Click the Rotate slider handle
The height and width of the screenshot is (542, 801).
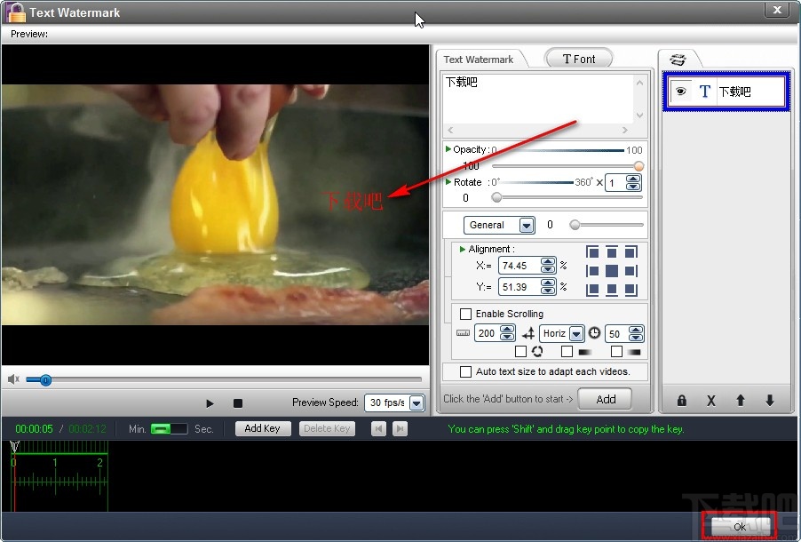(496, 197)
